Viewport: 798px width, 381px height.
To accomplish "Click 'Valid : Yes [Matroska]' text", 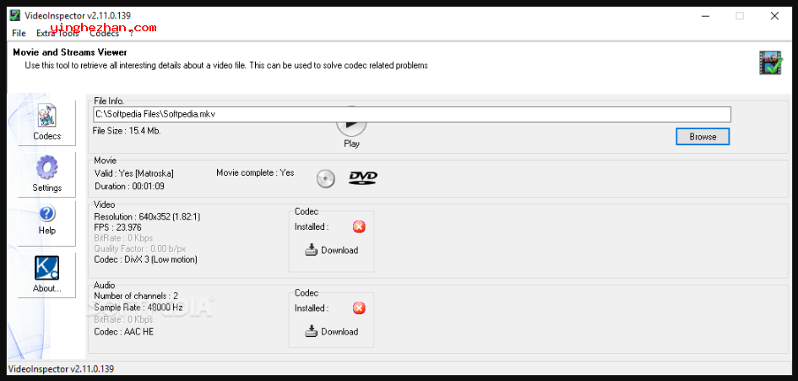I will [134, 174].
